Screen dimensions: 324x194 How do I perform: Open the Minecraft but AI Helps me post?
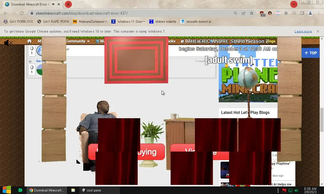pyautogui.click(x=272, y=184)
